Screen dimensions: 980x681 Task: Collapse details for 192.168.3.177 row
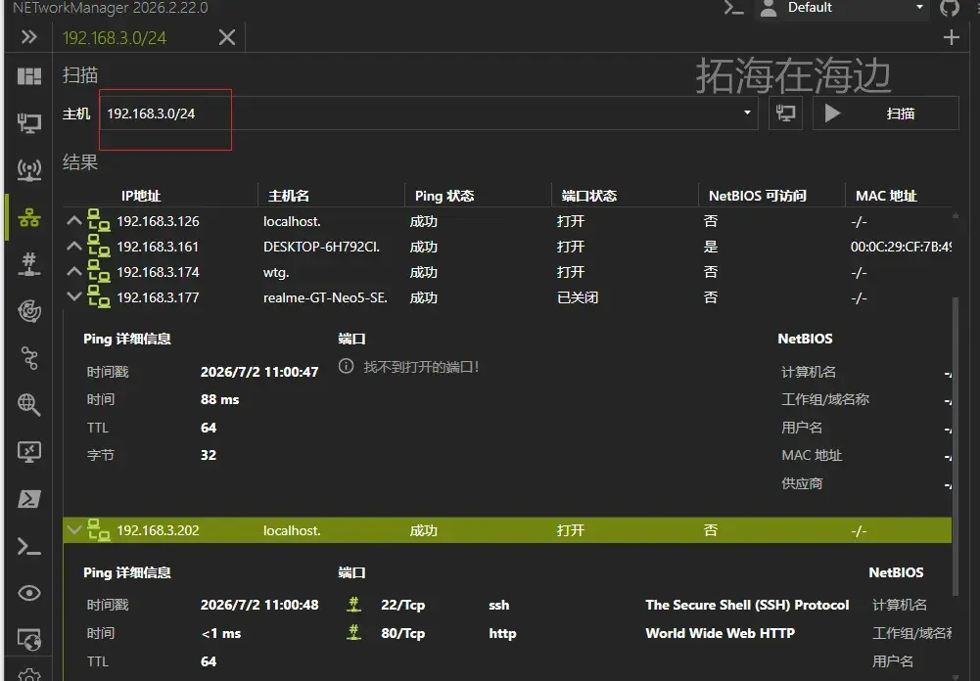coord(73,296)
